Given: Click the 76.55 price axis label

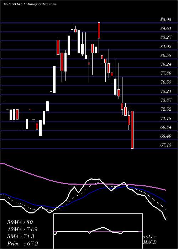Looking at the screenshot, I should pos(166,82).
